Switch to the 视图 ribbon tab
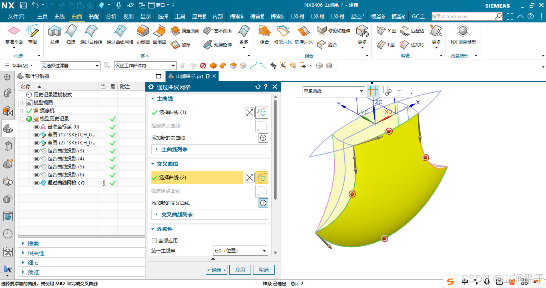The width and height of the screenshot is (546, 288). [128, 16]
